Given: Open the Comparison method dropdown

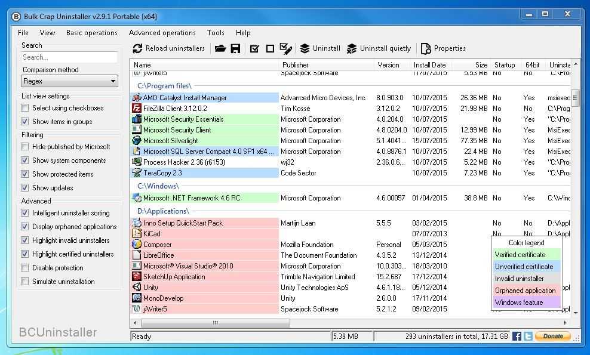Looking at the screenshot, I should [69, 80].
